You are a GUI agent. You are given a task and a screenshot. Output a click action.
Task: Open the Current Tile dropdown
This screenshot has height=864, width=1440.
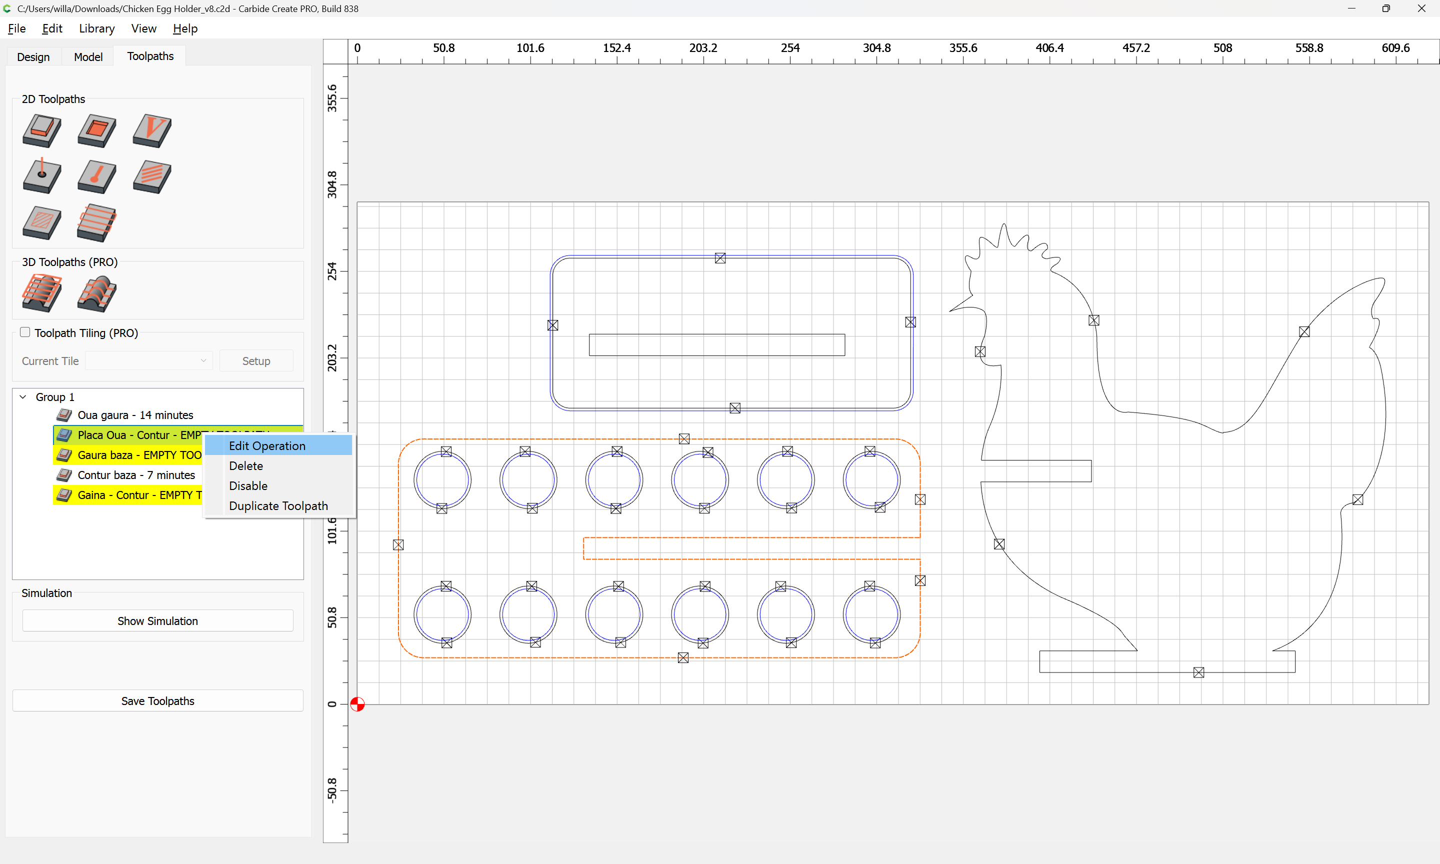tap(148, 361)
